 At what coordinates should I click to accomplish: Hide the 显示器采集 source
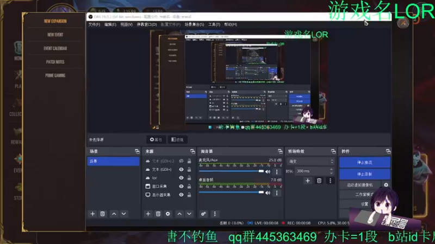pos(181,195)
